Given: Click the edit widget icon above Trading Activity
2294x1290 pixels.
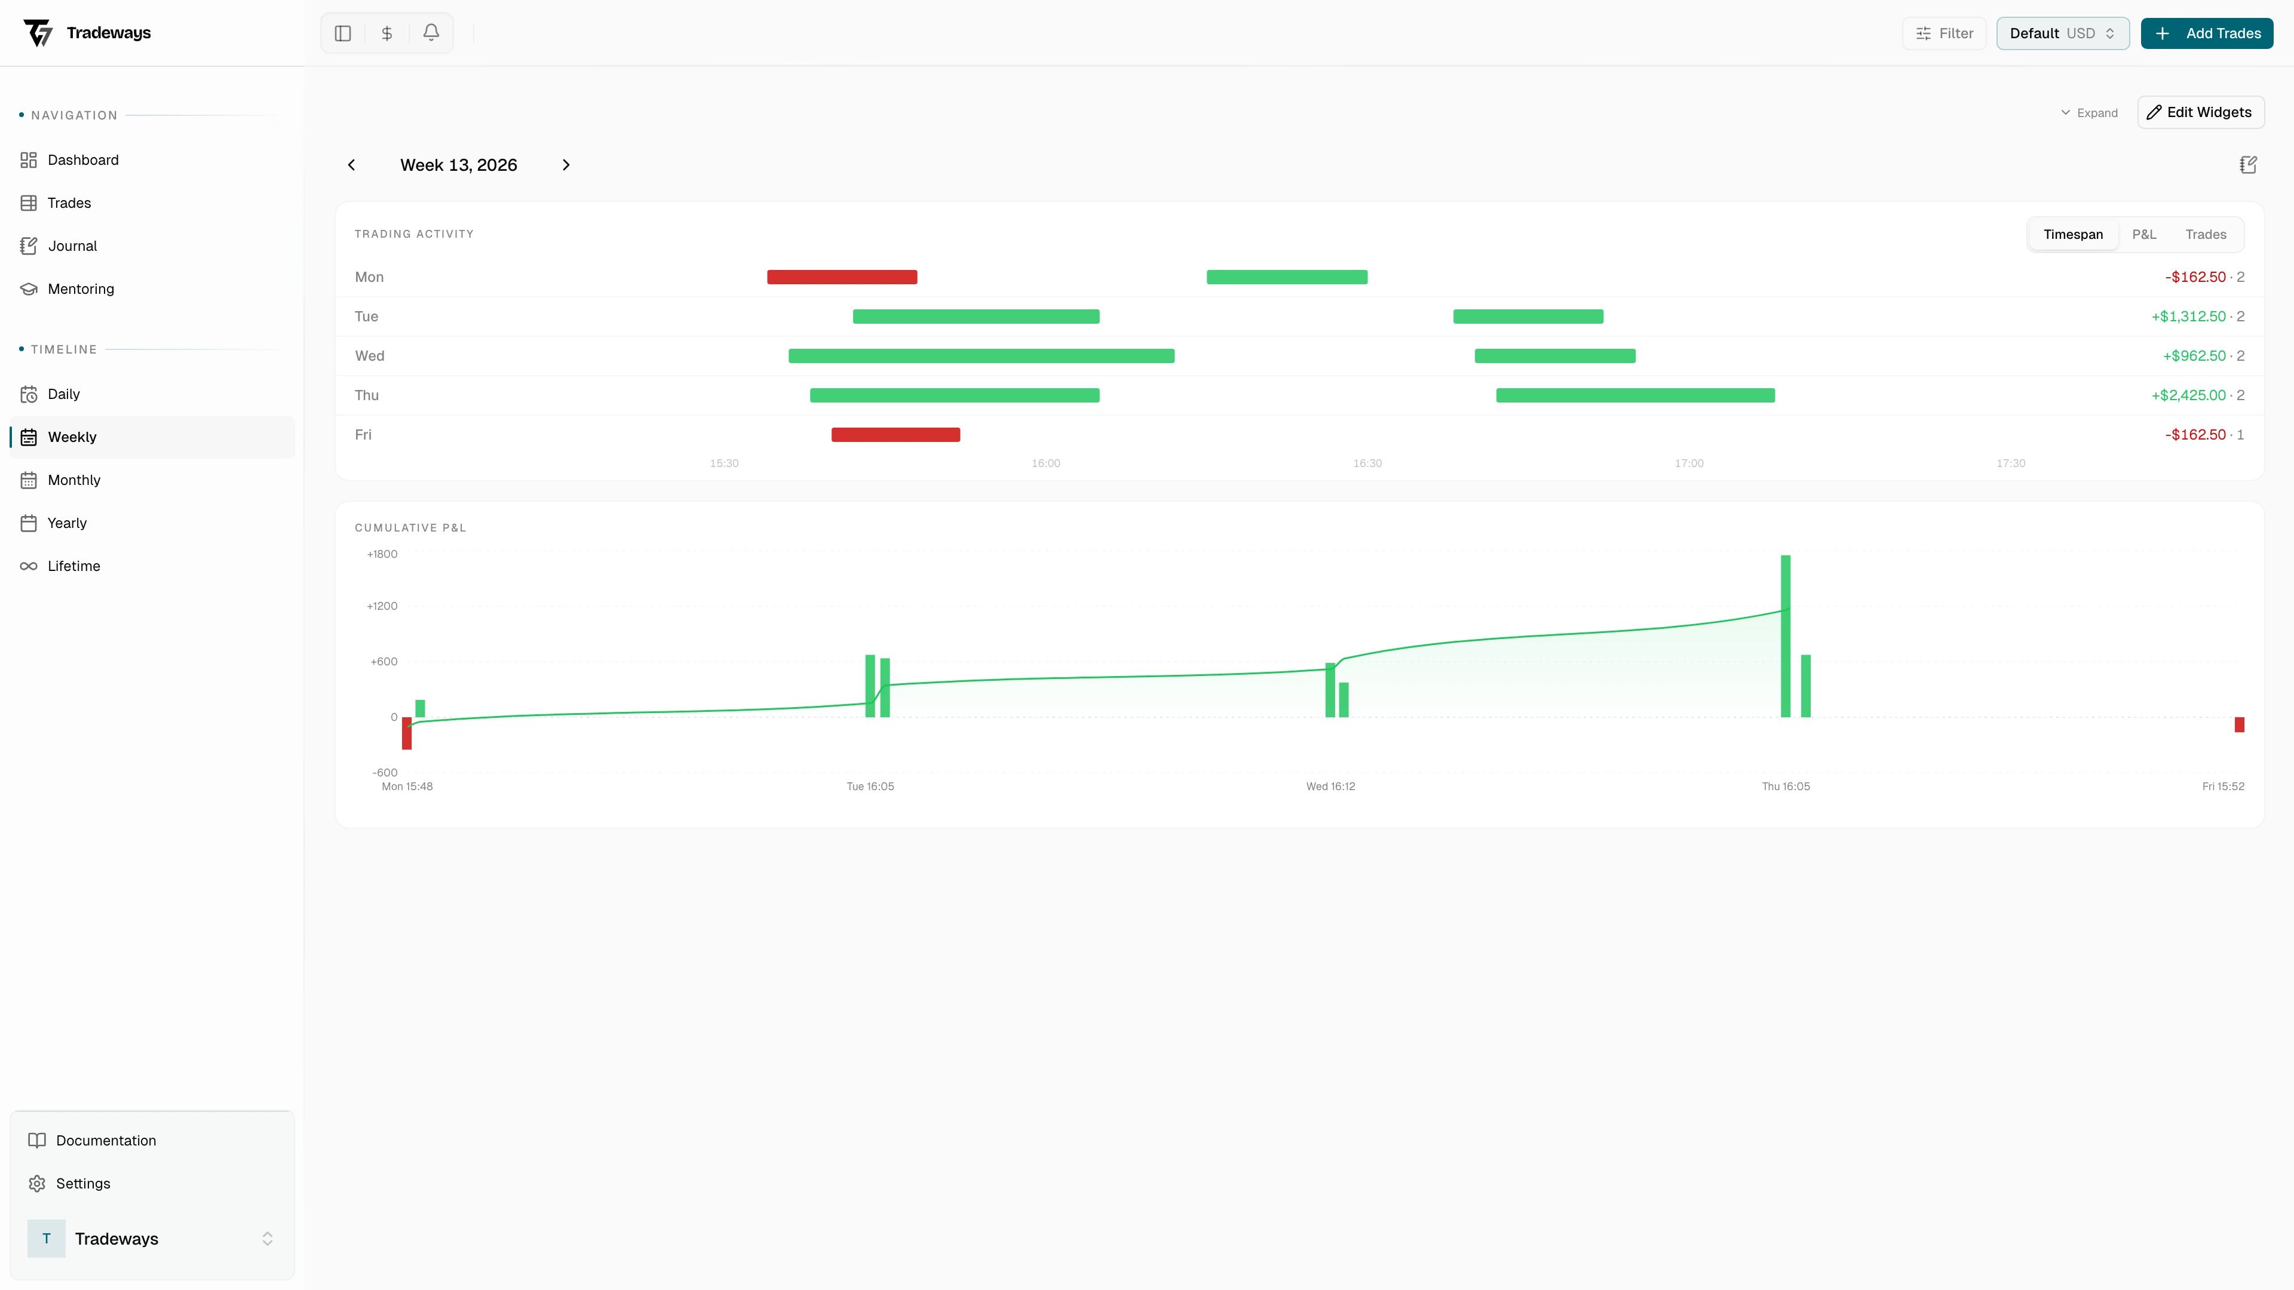Looking at the screenshot, I should coord(2247,165).
